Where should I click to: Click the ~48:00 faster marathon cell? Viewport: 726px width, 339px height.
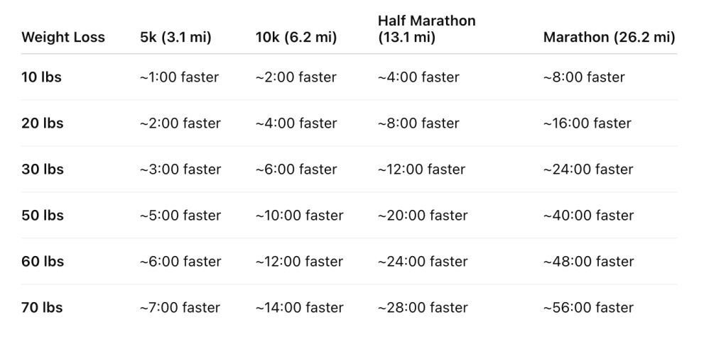(x=588, y=262)
